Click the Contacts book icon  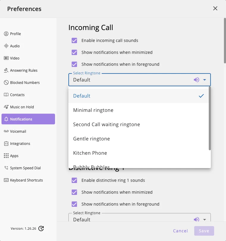coord(6,95)
